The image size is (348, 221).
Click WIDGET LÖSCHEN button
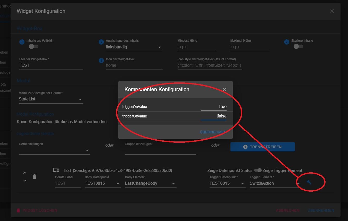[37, 210]
